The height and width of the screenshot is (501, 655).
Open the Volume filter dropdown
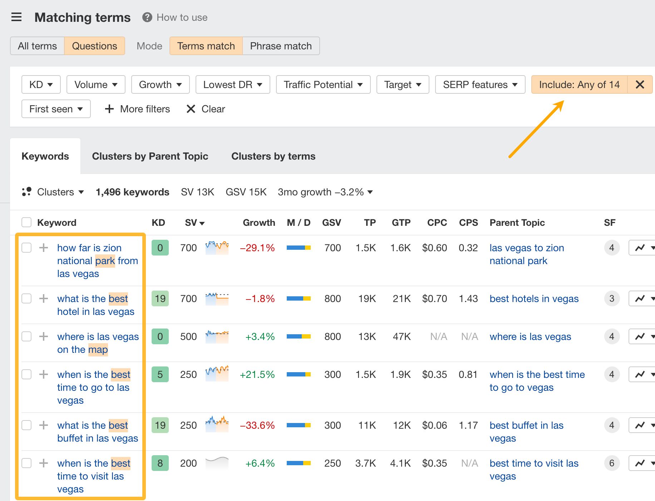click(x=95, y=84)
